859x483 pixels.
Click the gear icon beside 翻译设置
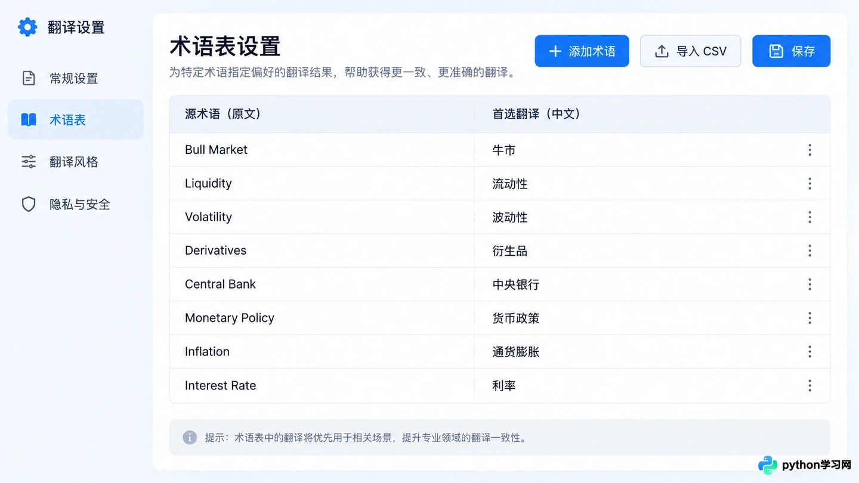(x=27, y=27)
